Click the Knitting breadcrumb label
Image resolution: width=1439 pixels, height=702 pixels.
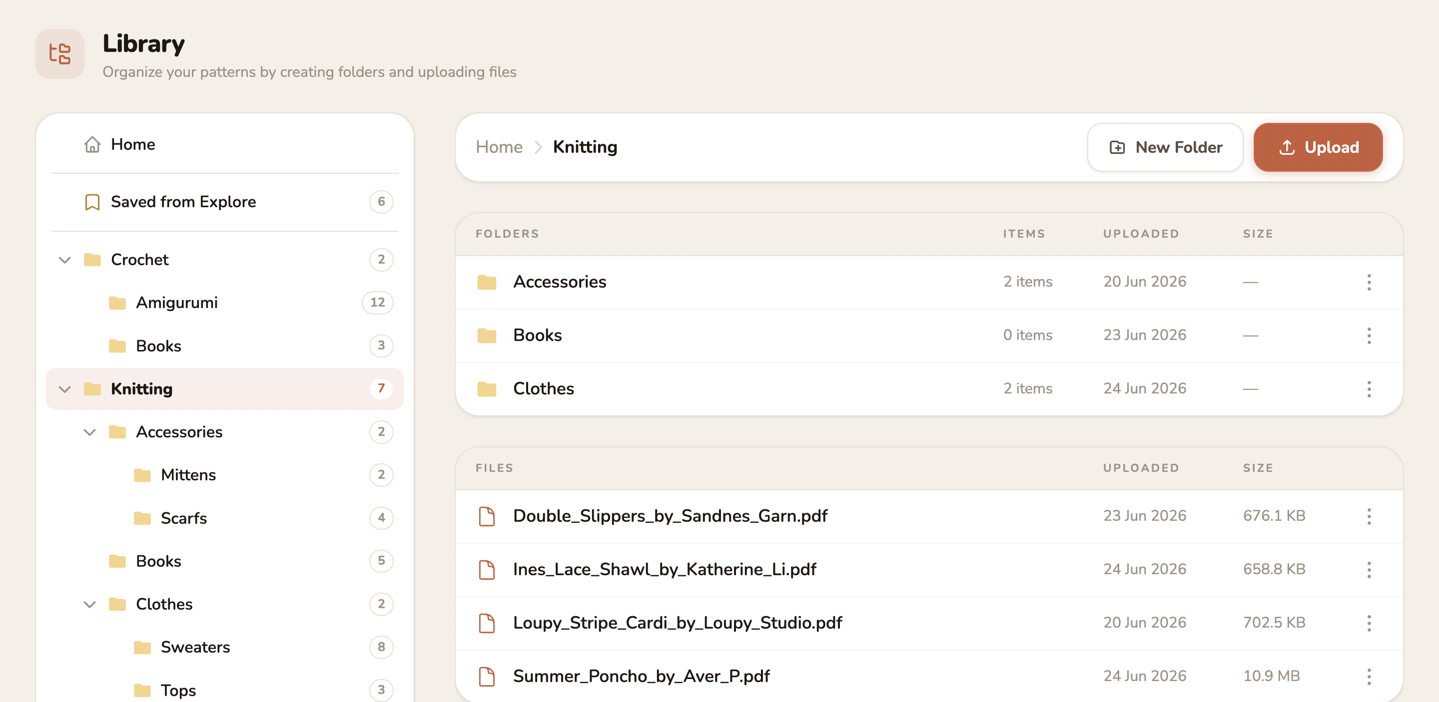(x=585, y=147)
